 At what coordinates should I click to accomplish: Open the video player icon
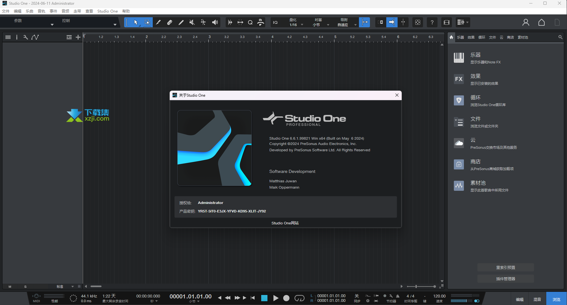pos(446,22)
